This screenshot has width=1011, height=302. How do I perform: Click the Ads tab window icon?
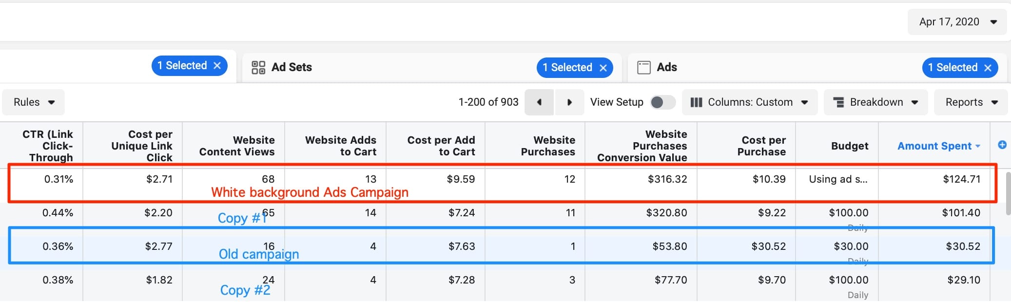[x=643, y=67]
